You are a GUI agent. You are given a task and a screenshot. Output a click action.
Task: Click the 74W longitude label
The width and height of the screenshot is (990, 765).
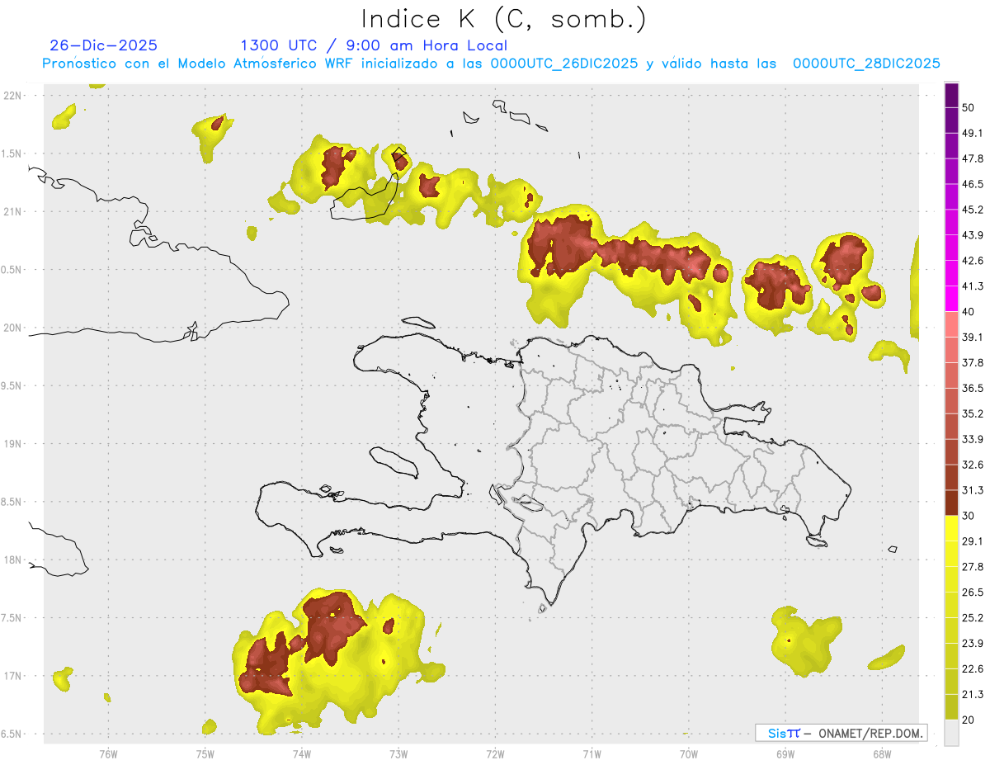pyautogui.click(x=301, y=753)
